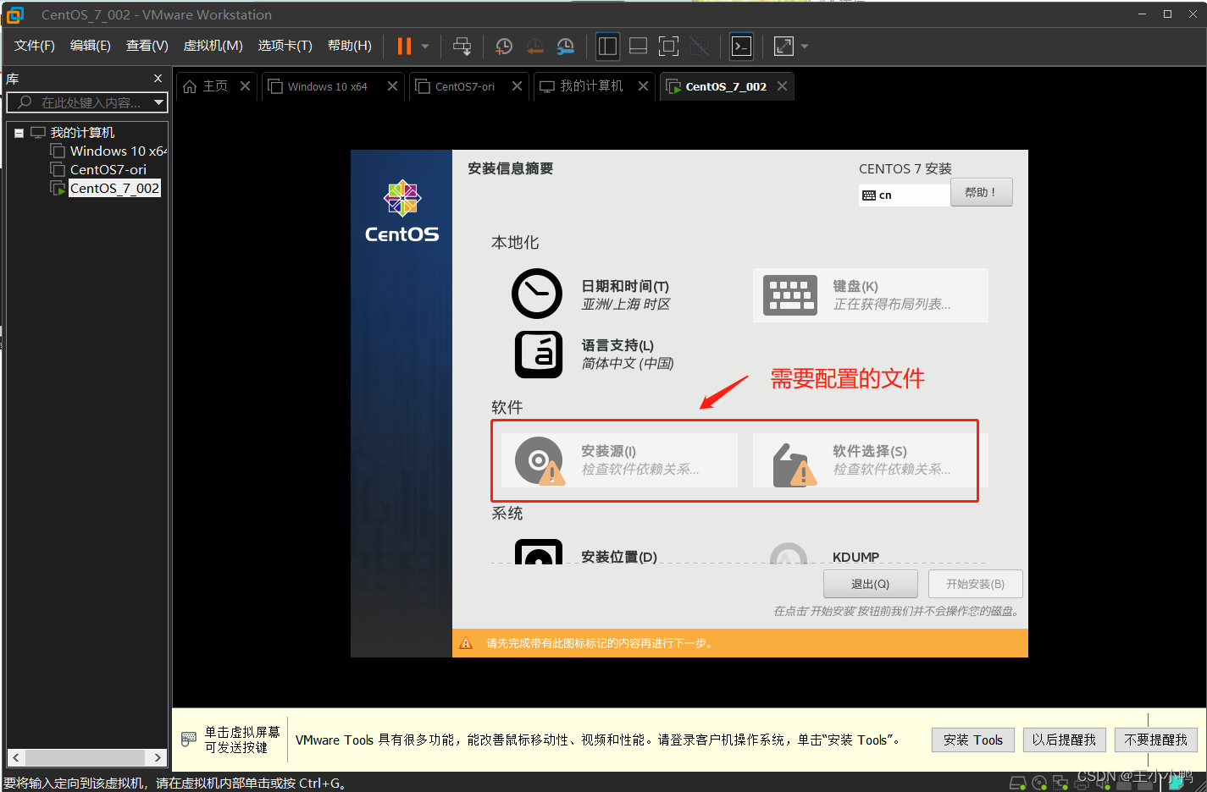Toggle the thumbnail bar view icon
The image size is (1207, 792).
point(638,47)
